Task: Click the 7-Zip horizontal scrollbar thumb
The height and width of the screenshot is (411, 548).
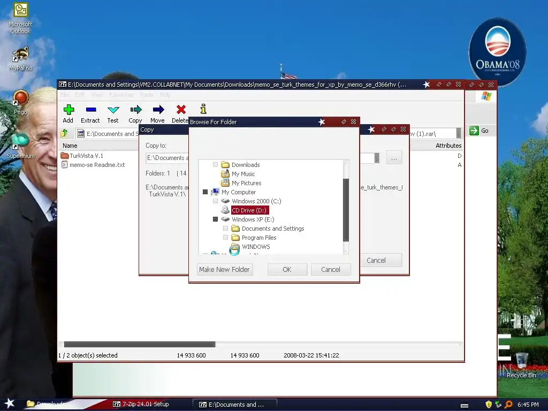Action: [140, 344]
